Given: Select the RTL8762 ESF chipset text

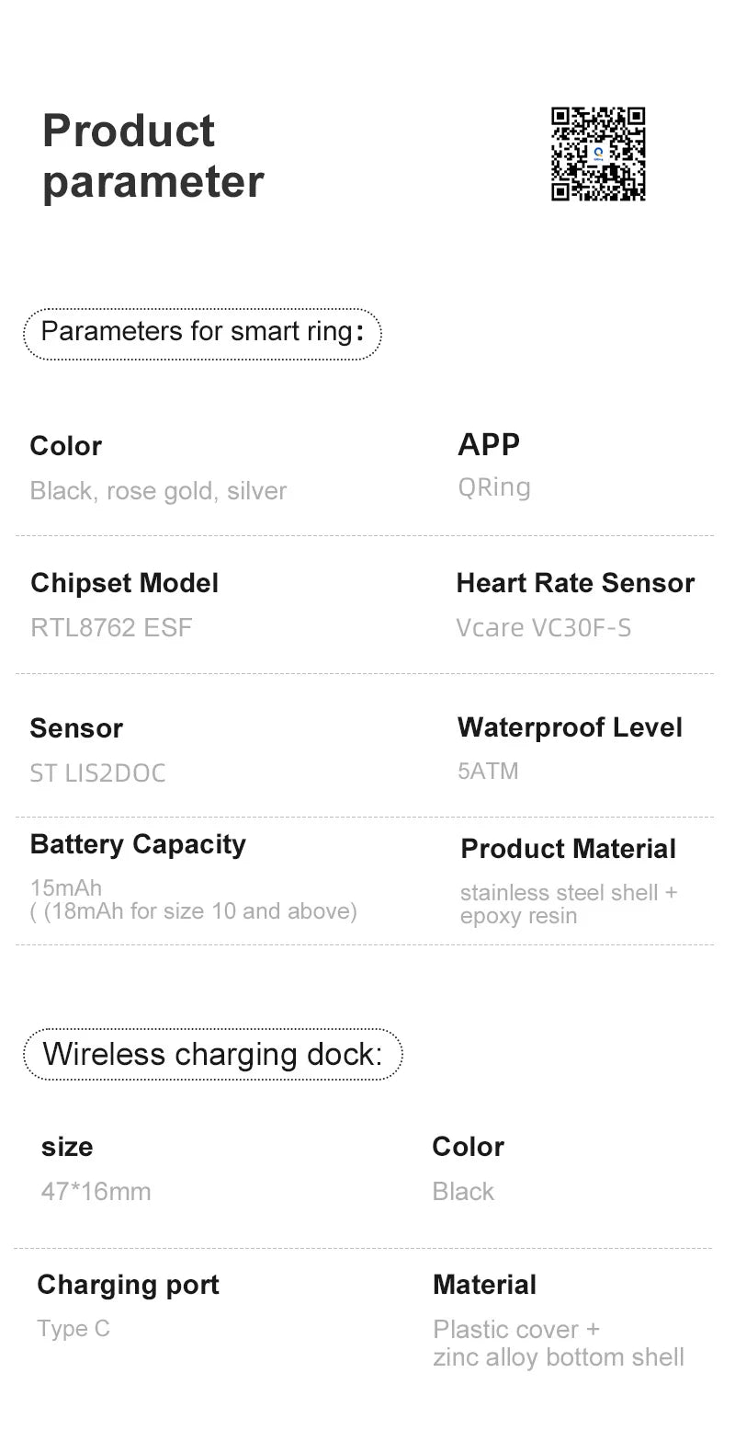Looking at the screenshot, I should coord(111,628).
